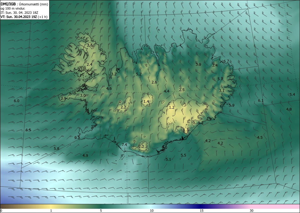
Task: Select the 2.5 value on the map
Action: [x=182, y=90]
